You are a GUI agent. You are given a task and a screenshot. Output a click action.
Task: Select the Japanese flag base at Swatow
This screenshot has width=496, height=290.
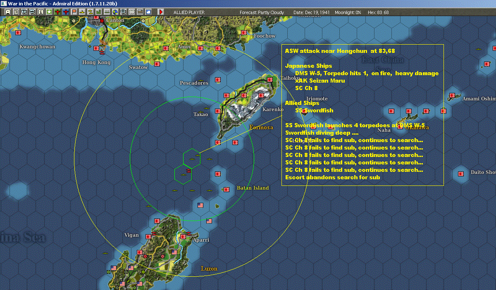tap(157, 64)
